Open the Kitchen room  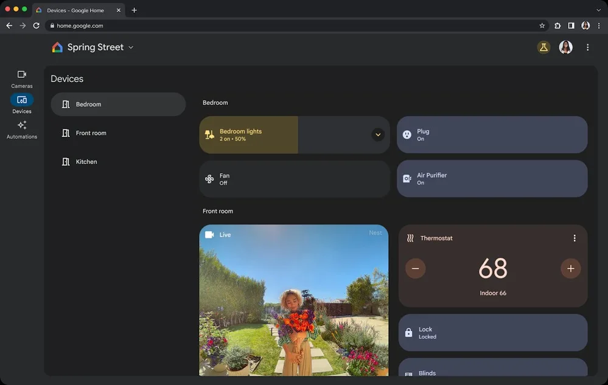pos(86,161)
